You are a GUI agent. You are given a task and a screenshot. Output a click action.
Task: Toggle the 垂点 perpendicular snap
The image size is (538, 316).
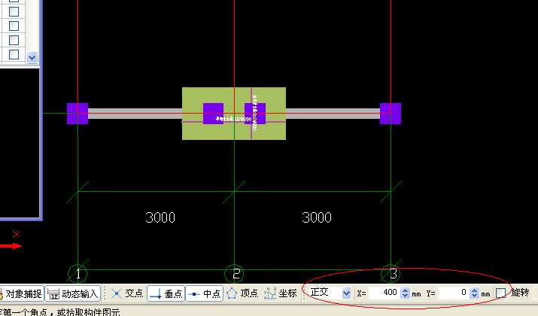pyautogui.click(x=166, y=293)
